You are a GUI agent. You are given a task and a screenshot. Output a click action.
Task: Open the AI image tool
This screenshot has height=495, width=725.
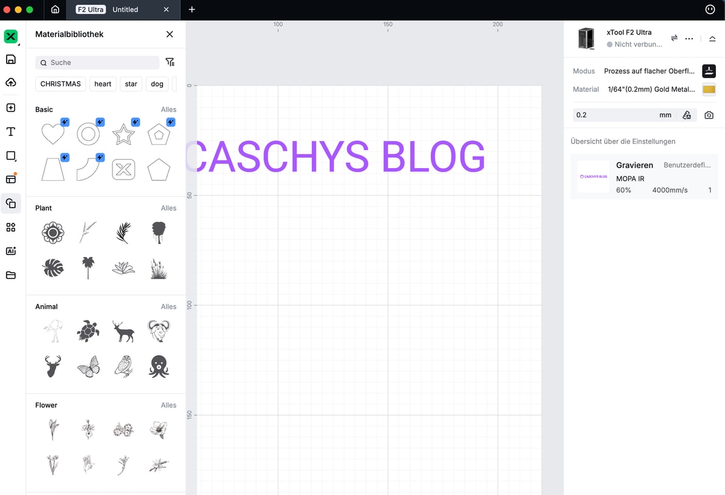click(11, 251)
